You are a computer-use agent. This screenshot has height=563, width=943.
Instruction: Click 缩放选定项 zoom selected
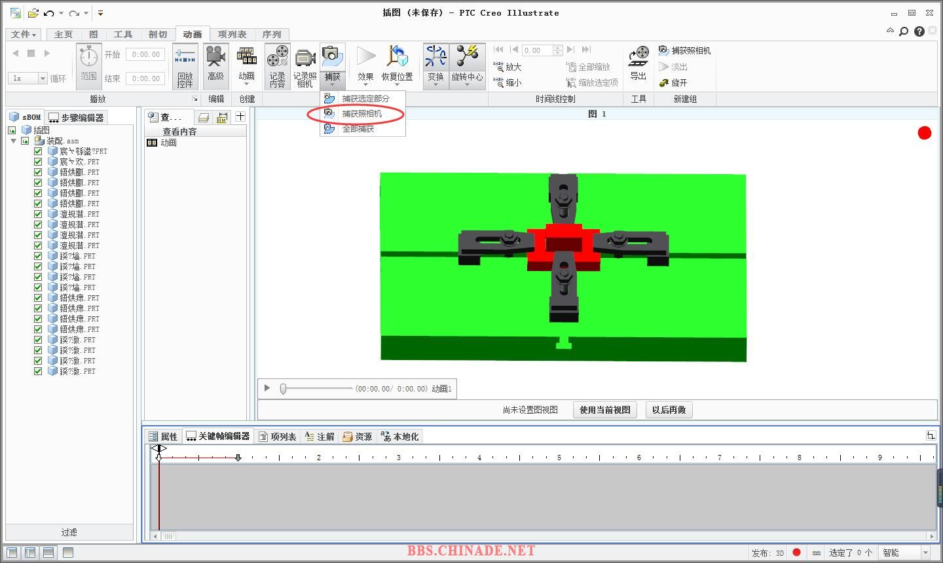(x=592, y=82)
